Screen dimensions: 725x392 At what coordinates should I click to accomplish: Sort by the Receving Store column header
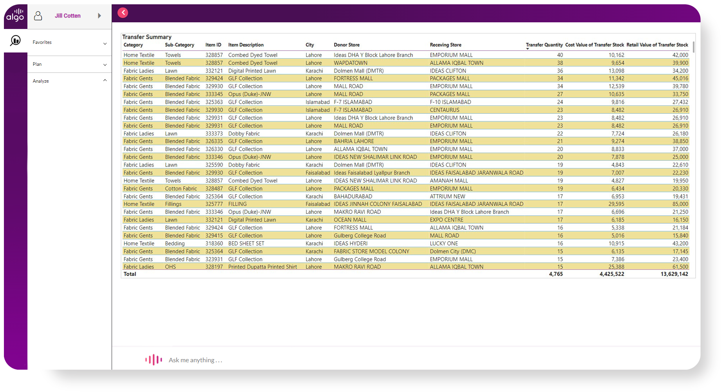click(x=446, y=45)
